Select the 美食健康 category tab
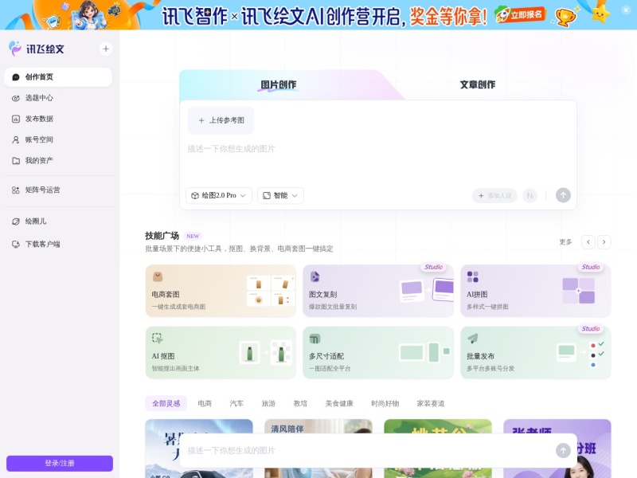The width and height of the screenshot is (637, 478). click(339, 404)
